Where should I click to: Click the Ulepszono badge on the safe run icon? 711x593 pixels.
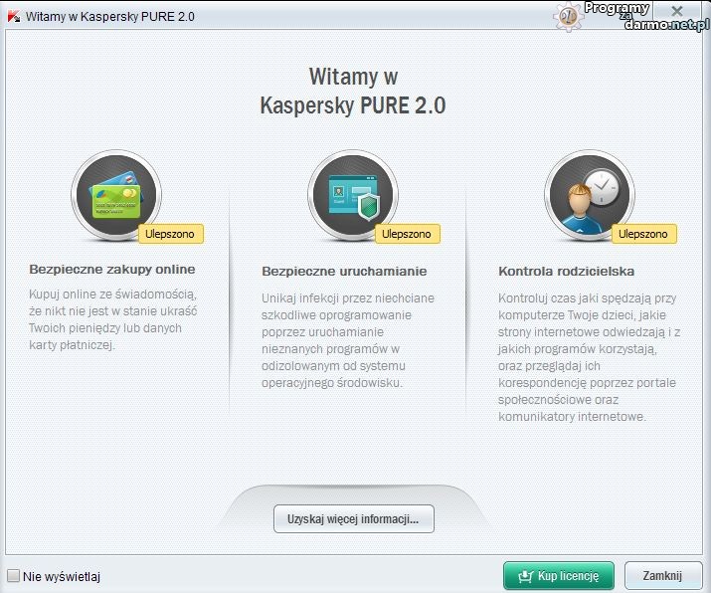(407, 234)
